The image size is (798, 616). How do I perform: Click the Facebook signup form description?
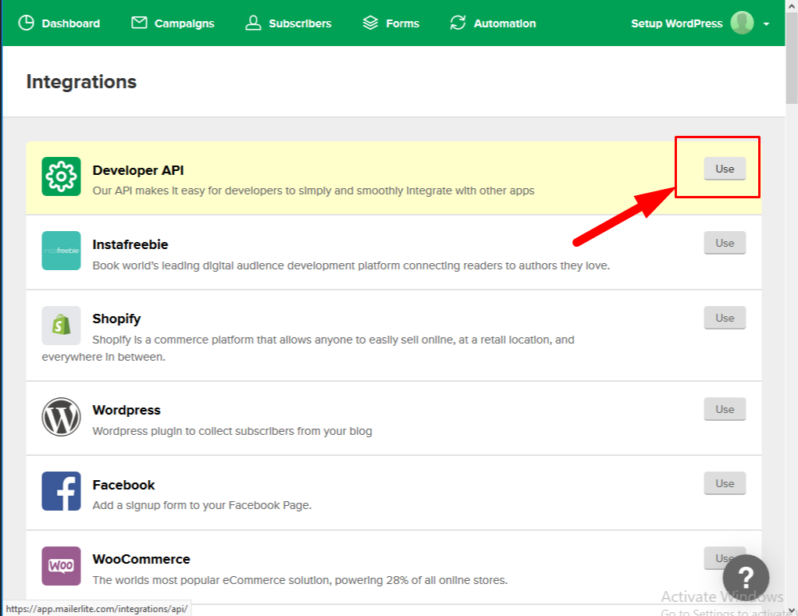(x=202, y=506)
